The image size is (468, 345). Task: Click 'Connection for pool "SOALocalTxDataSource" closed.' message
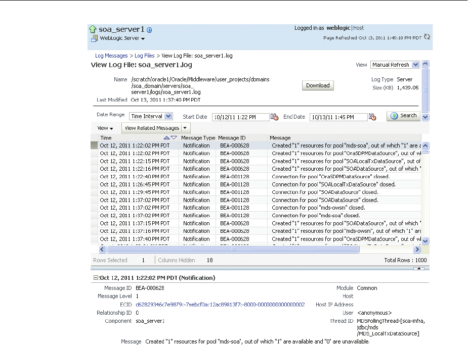click(x=334, y=184)
